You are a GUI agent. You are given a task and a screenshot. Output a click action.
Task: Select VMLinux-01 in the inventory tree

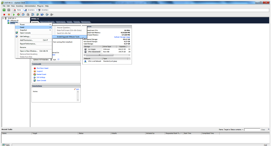(14, 21)
